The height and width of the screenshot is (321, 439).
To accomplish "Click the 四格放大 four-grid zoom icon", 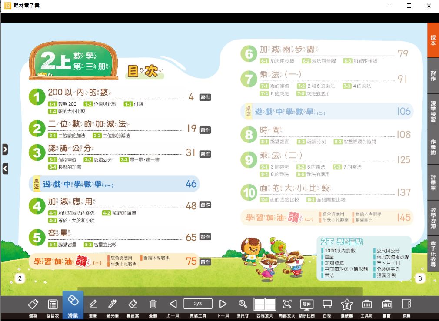I will pyautogui.click(x=265, y=304).
